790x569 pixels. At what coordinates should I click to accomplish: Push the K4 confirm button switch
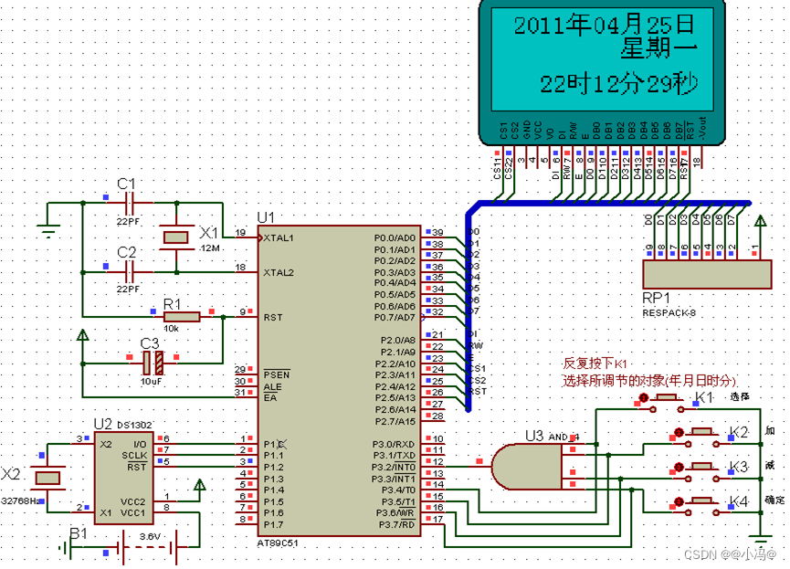(x=702, y=501)
